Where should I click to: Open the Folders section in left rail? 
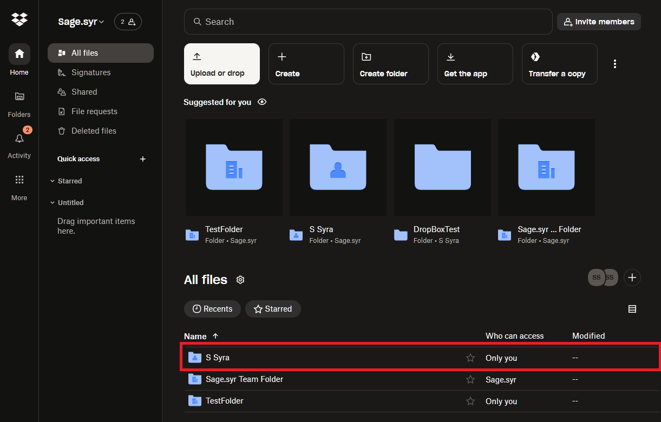click(19, 103)
